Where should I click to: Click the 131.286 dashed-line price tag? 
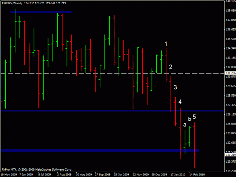tap(230, 73)
